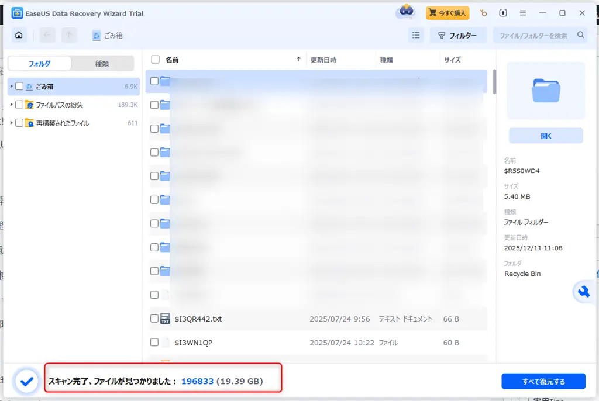The height and width of the screenshot is (401, 599).
Task: Tick the checkbox for $I3QR442.txt
Action: [x=155, y=319]
